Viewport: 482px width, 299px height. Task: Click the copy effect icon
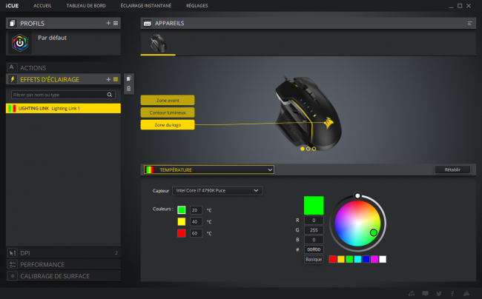tap(129, 78)
